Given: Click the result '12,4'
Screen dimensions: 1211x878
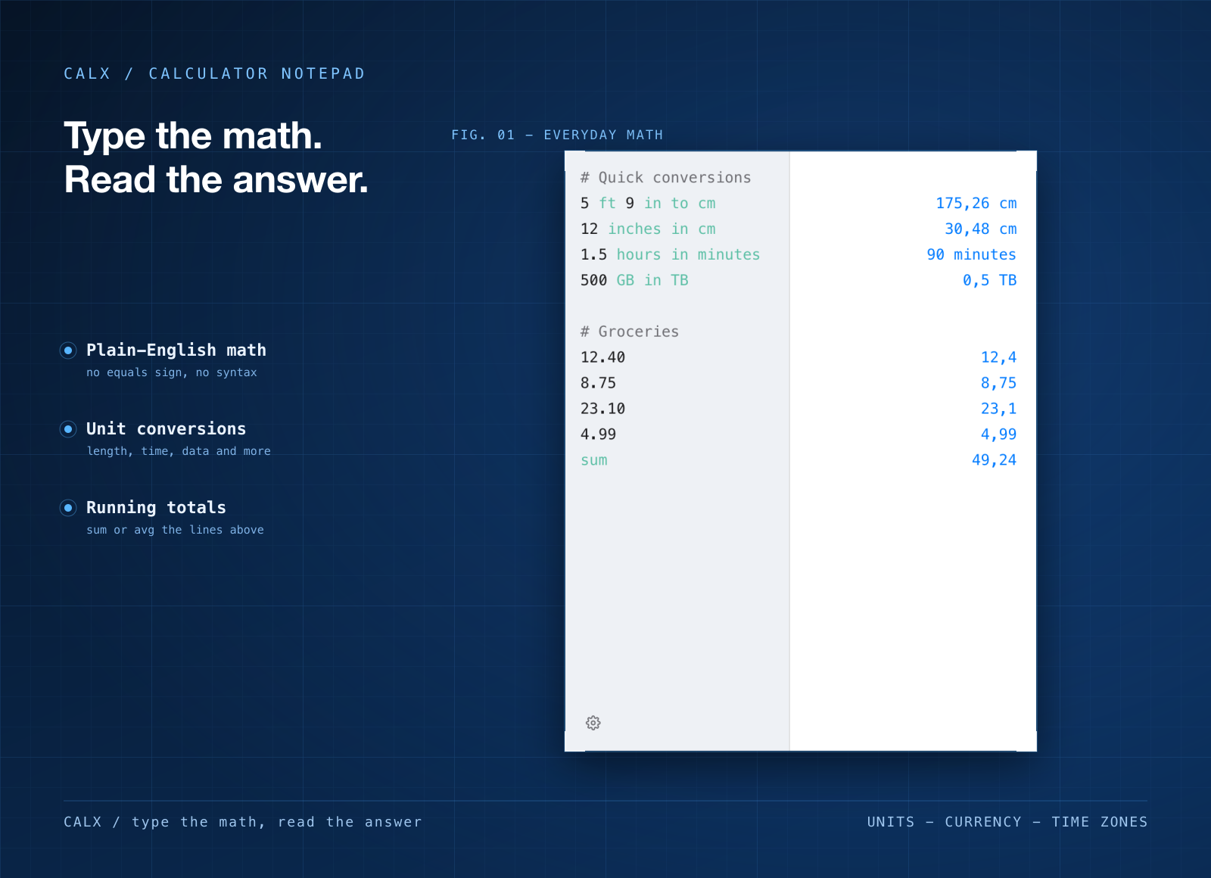Looking at the screenshot, I should click(x=999, y=357).
